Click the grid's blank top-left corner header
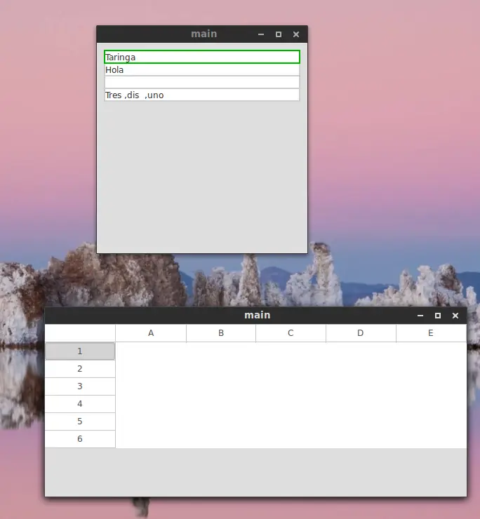 80,333
